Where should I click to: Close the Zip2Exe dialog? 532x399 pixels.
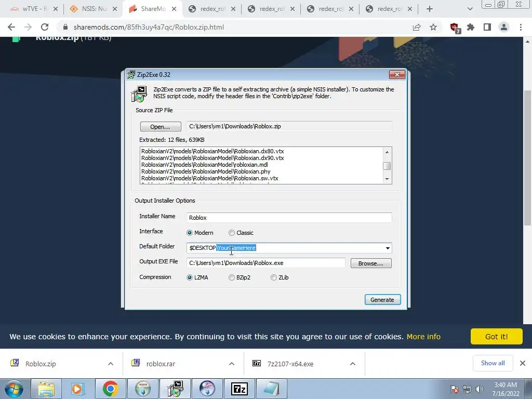(x=397, y=75)
